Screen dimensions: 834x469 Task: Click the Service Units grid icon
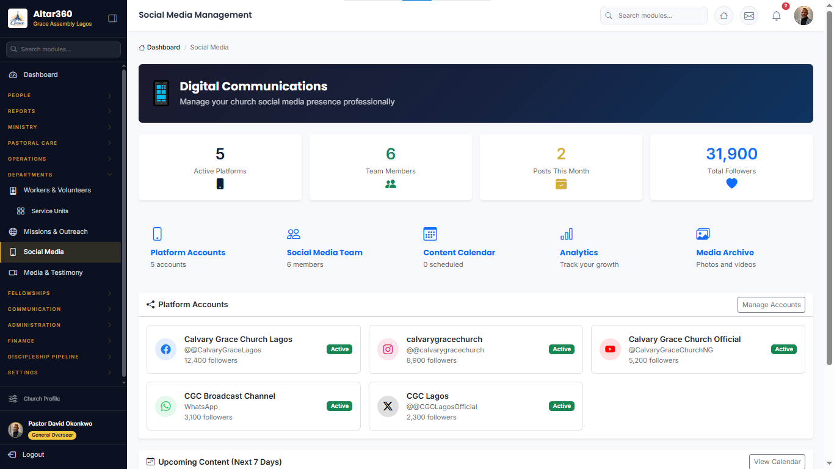tap(21, 211)
